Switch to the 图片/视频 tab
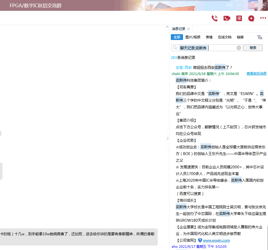The height and width of the screenshot is (250, 268). (x=193, y=37)
